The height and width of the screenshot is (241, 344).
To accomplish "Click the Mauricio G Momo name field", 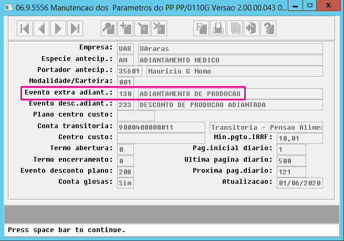I will click(x=235, y=71).
